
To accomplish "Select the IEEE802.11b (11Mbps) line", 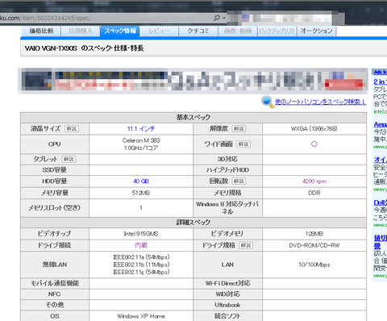I will (141, 265).
